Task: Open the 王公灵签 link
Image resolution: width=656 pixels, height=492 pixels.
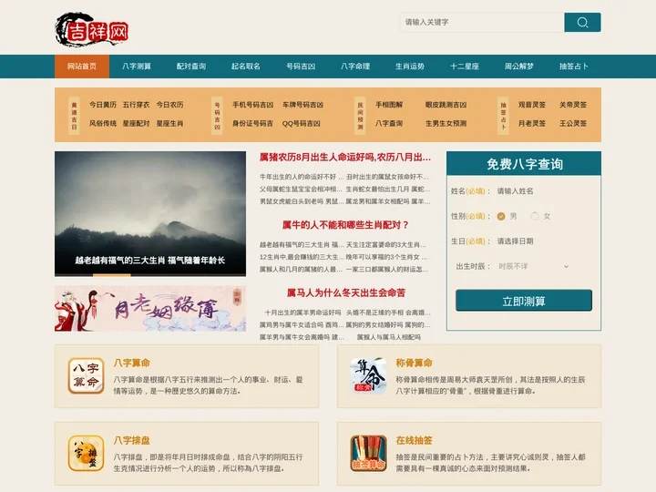Action: [x=573, y=123]
